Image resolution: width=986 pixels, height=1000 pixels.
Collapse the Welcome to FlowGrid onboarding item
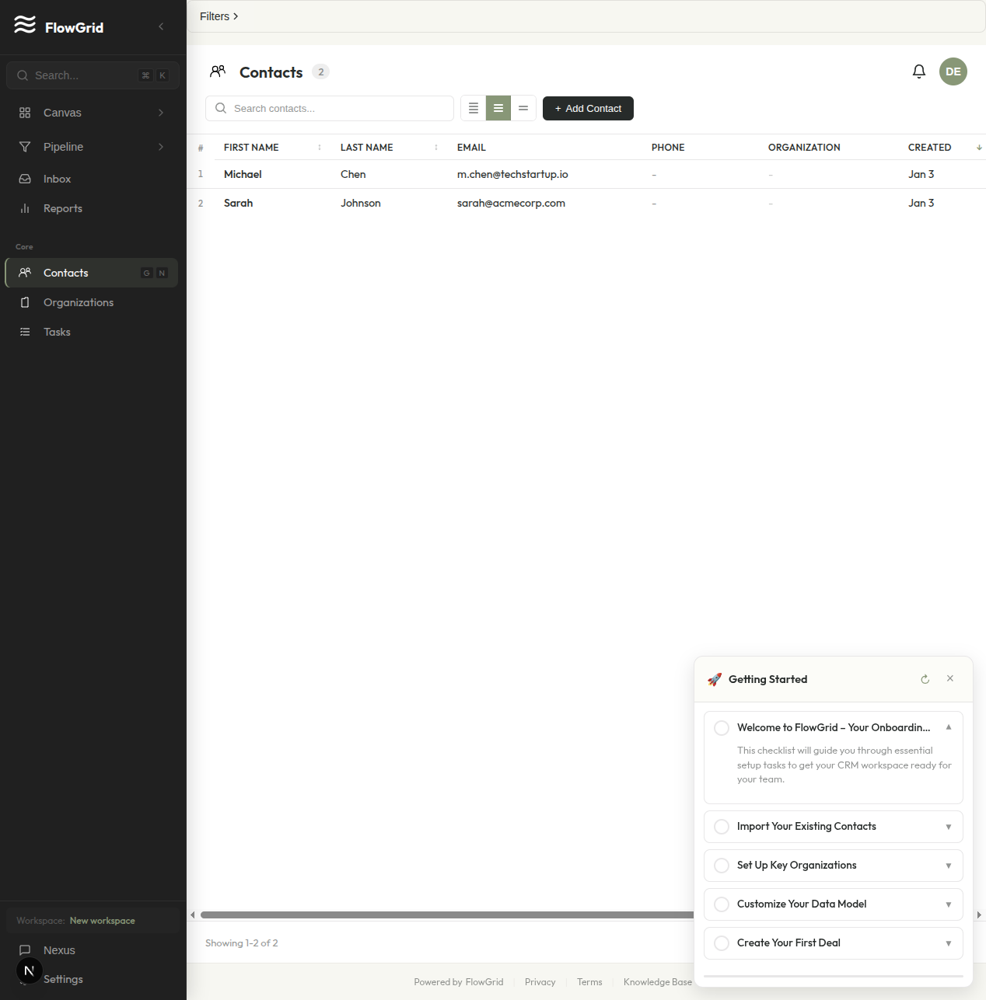point(948,727)
